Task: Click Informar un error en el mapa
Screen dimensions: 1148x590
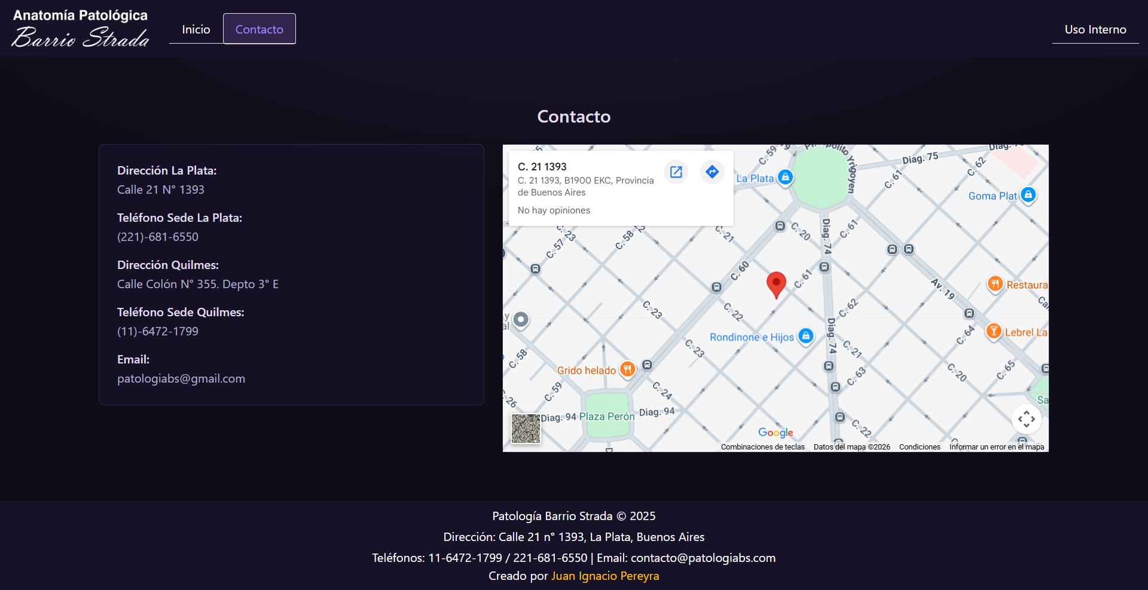Action: (996, 447)
